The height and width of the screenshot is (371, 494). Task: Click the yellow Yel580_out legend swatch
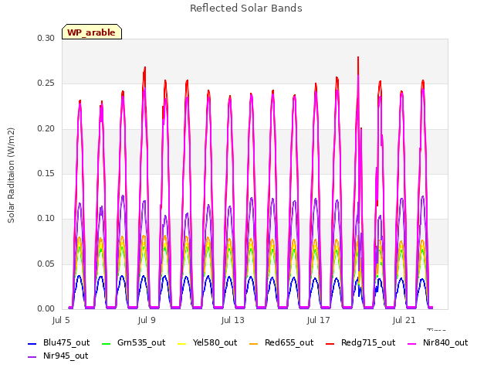coord(182,343)
